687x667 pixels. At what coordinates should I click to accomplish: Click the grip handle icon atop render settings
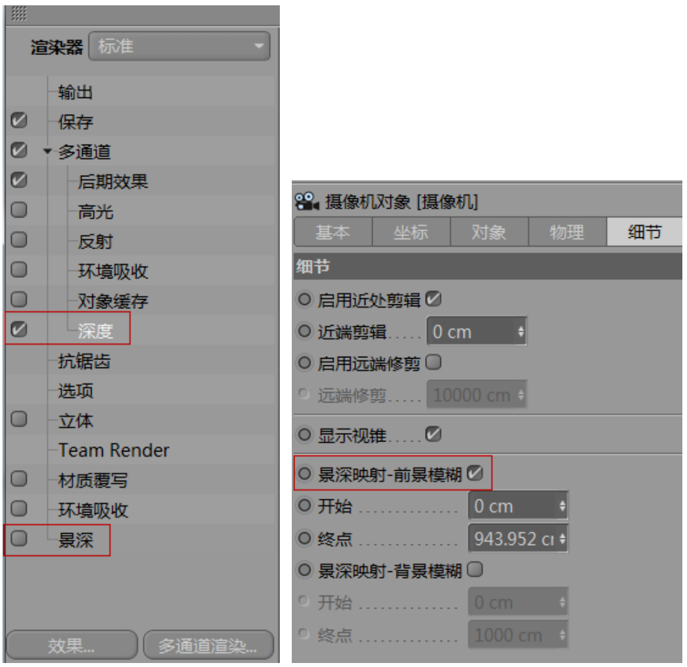(19, 13)
